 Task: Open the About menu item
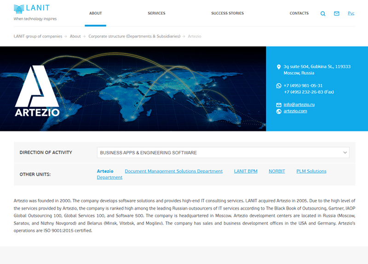pos(96,13)
